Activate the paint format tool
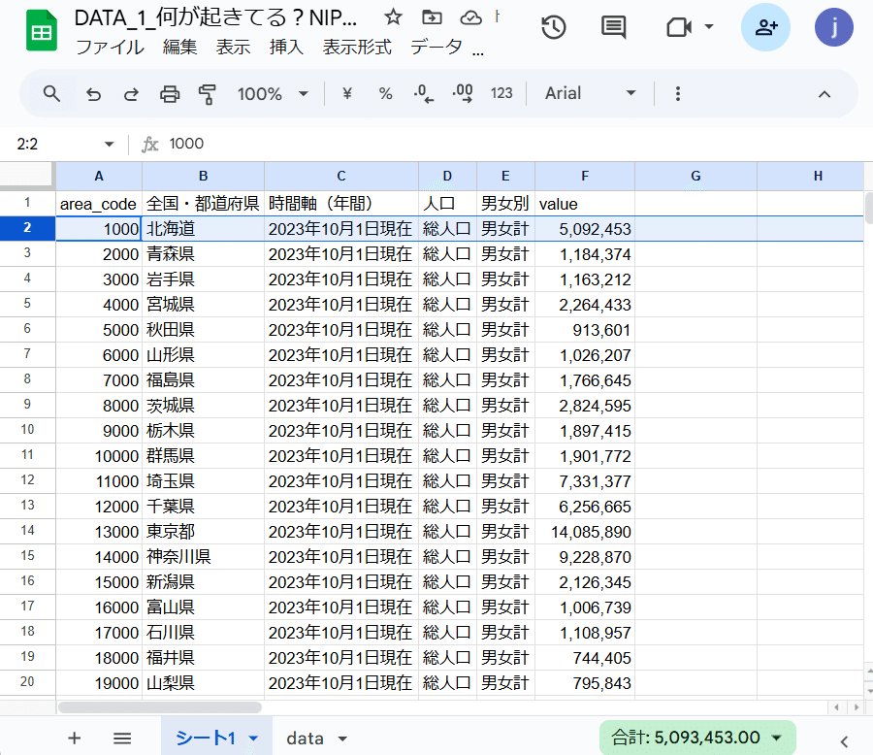873x755 pixels. [208, 94]
